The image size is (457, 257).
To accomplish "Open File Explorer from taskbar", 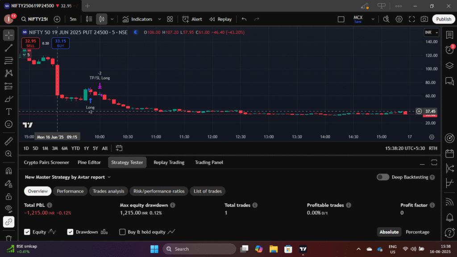I will pos(274,249).
